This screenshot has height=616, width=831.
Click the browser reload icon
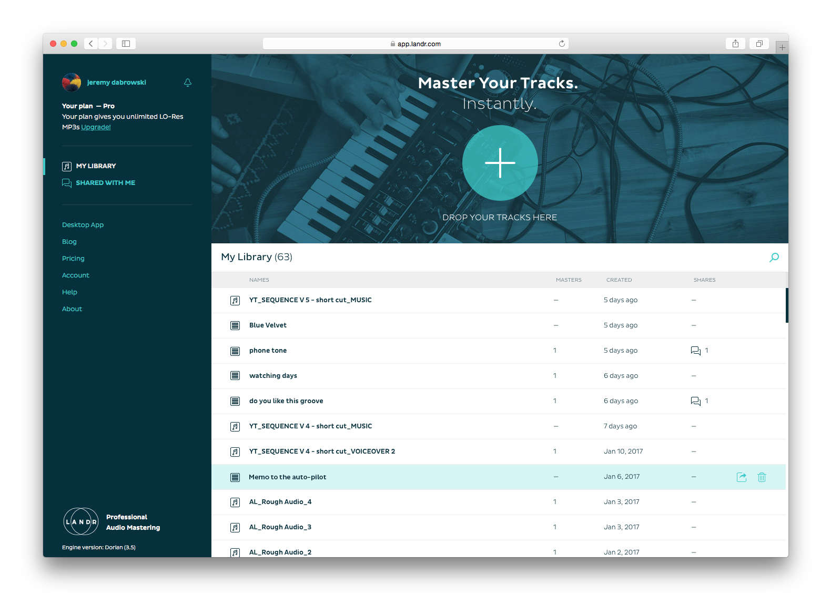[562, 44]
